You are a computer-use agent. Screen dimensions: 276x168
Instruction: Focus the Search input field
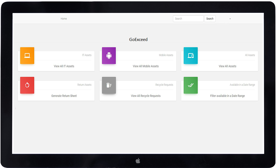pyautogui.click(x=188, y=19)
